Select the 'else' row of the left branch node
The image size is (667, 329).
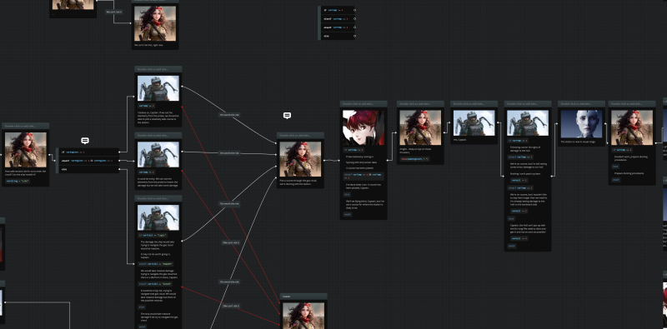89,169
